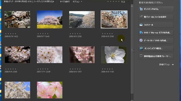The width and height of the screenshot is (181, 101).
Task: Select the white blossom cluster thumbnail dated 2007/7/11
Action: coord(50,55)
